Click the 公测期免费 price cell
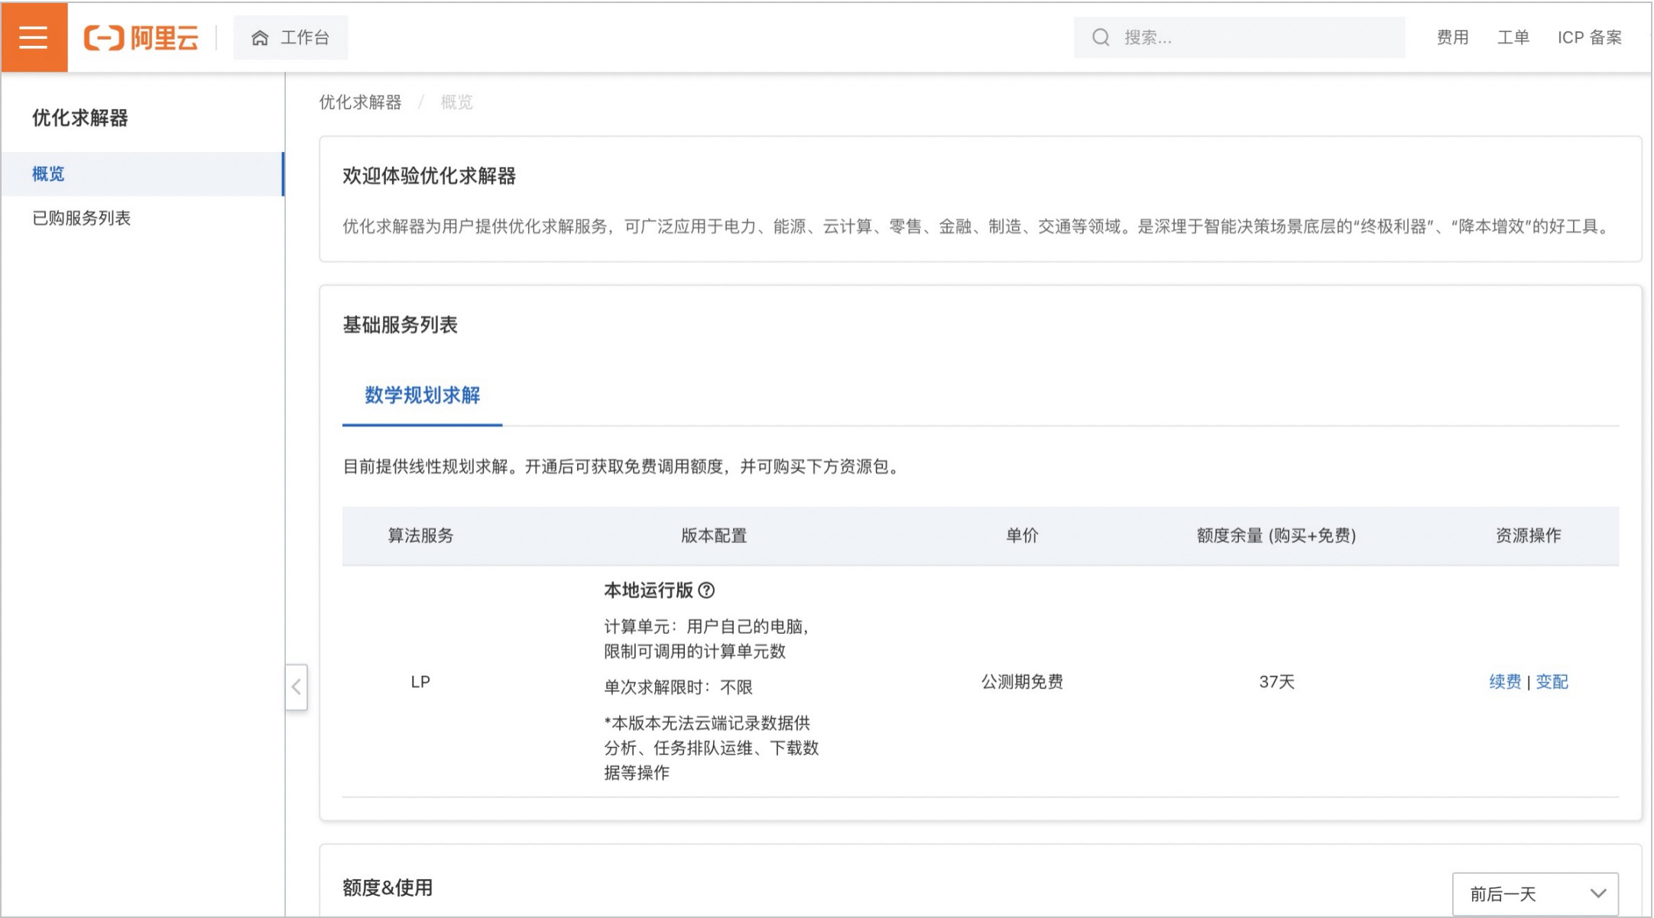 coord(1022,682)
